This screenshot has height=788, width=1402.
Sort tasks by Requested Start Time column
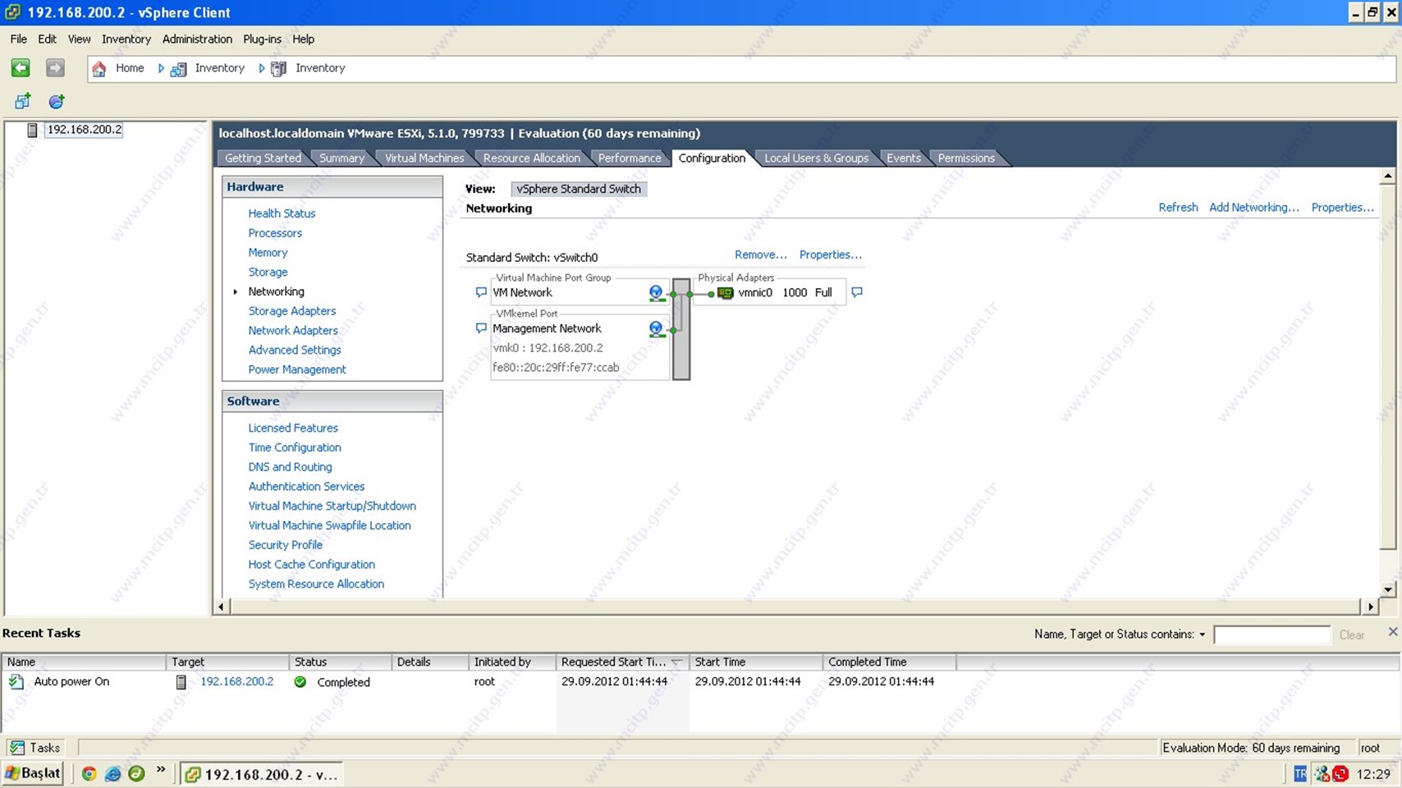coord(622,662)
